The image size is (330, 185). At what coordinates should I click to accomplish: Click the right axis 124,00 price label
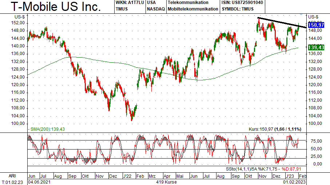pyautogui.click(x=315, y=77)
